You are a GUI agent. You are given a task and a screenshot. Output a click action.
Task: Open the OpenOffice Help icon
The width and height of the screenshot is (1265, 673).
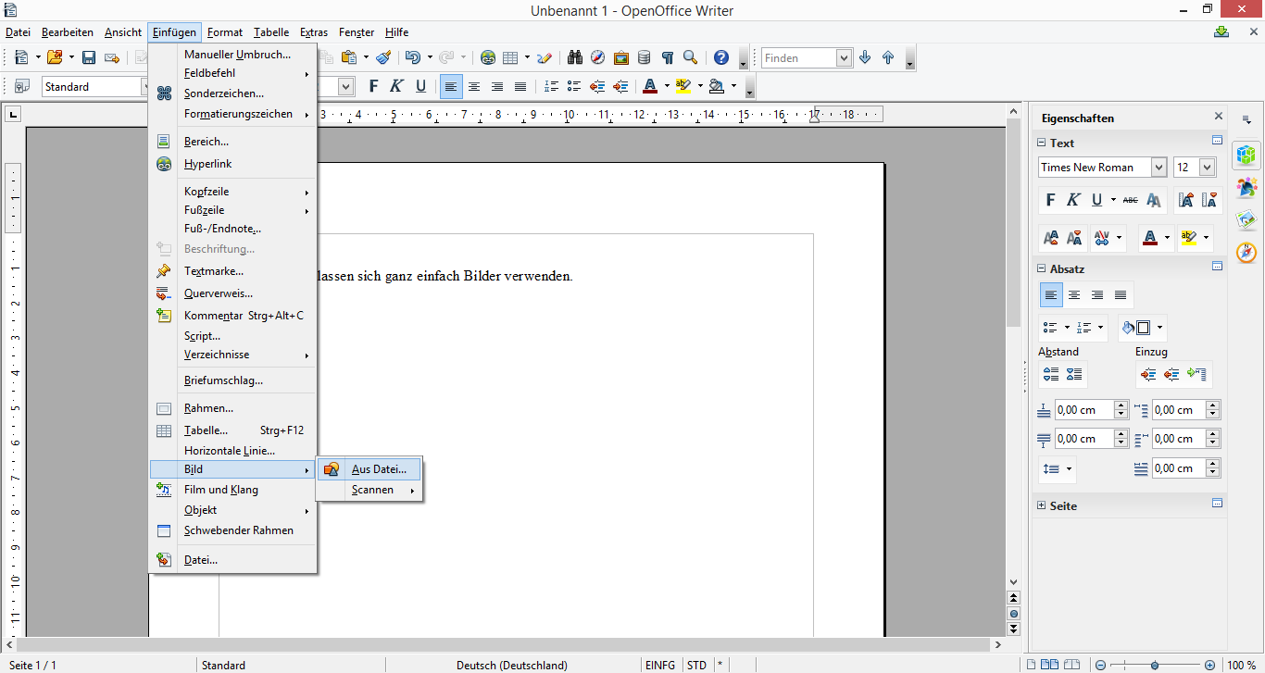pyautogui.click(x=721, y=57)
